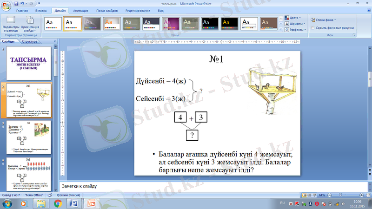
Task: Click the spell check status icon
Action: [x=50, y=195]
